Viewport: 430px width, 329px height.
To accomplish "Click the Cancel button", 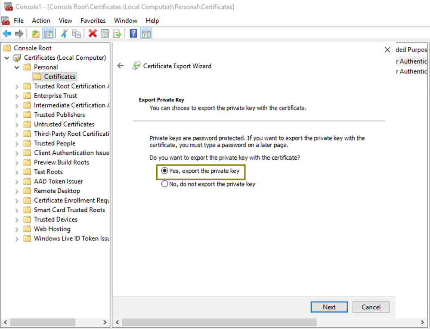I will tap(371, 307).
